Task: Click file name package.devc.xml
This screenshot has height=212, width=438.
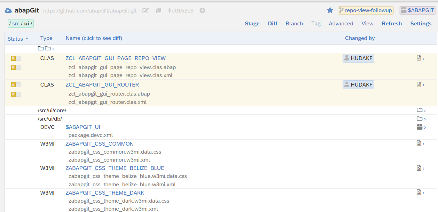Action: pyautogui.click(x=91, y=135)
